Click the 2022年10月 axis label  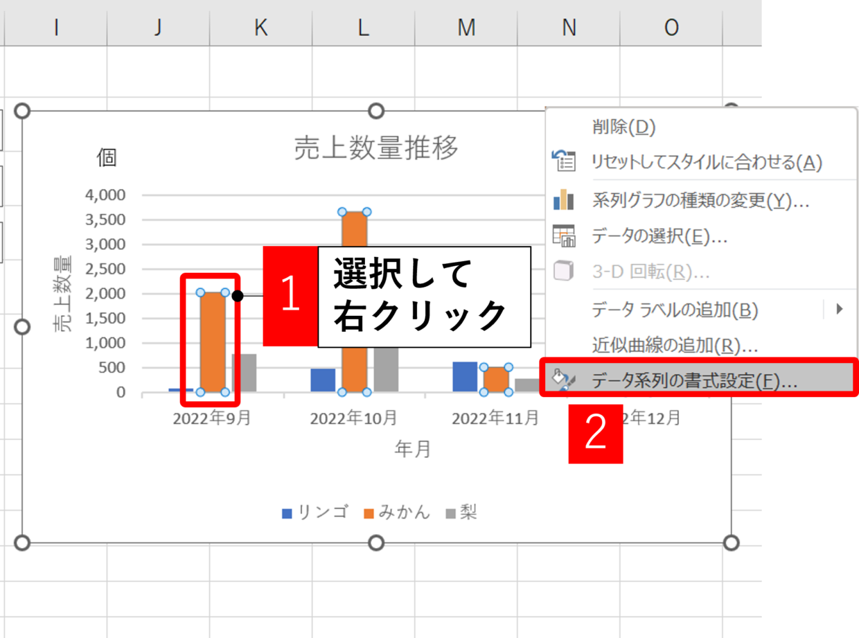354,418
